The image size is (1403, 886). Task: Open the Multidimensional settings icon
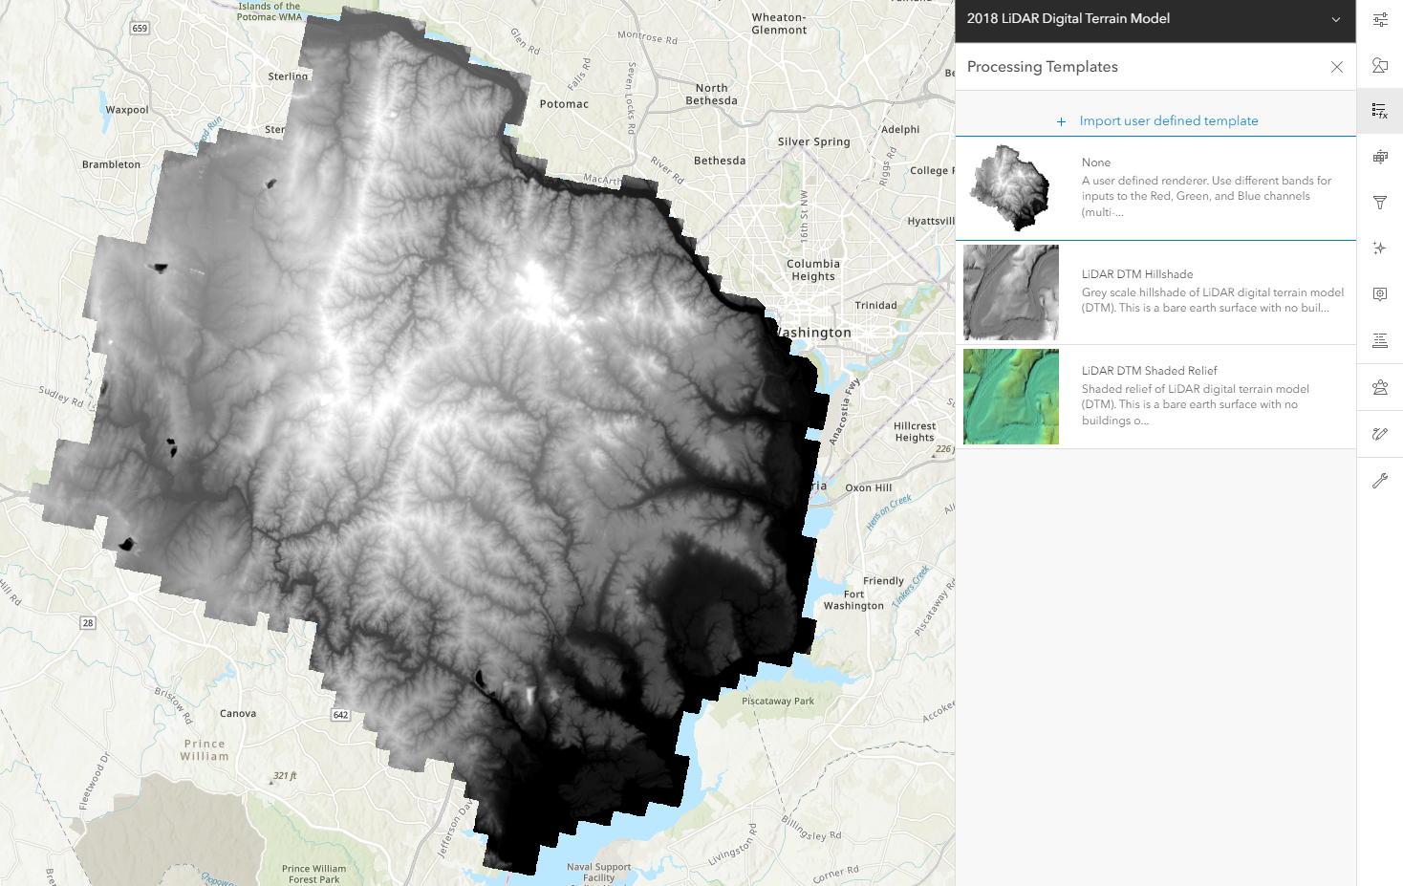pos(1380,157)
